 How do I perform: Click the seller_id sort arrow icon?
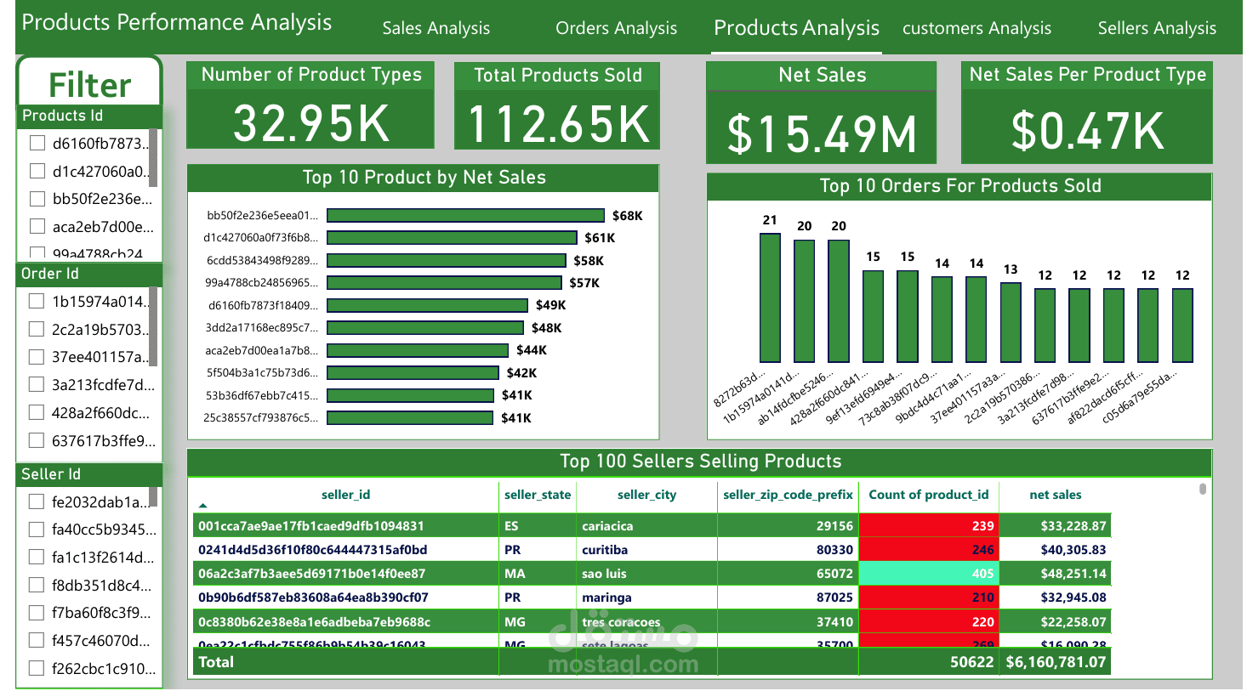(x=203, y=505)
